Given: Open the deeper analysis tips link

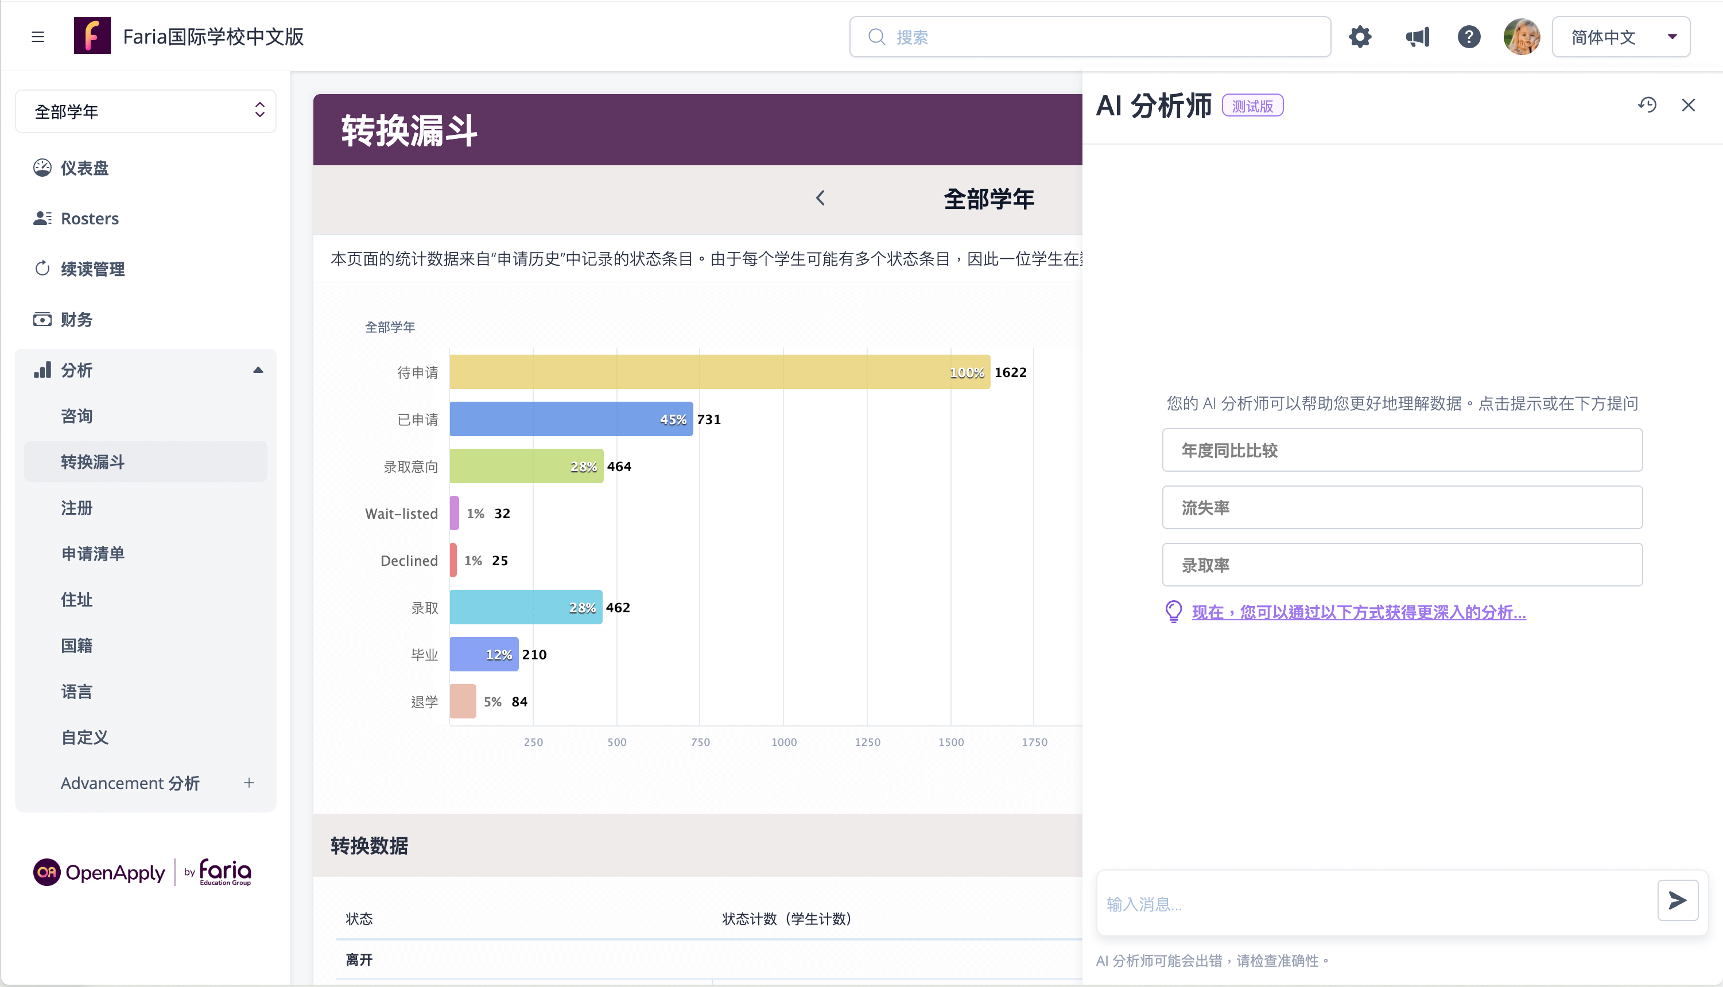Looking at the screenshot, I should (x=1359, y=612).
